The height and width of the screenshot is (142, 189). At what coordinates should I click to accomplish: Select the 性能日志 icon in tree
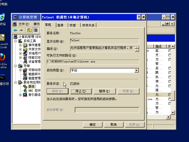[25, 58]
